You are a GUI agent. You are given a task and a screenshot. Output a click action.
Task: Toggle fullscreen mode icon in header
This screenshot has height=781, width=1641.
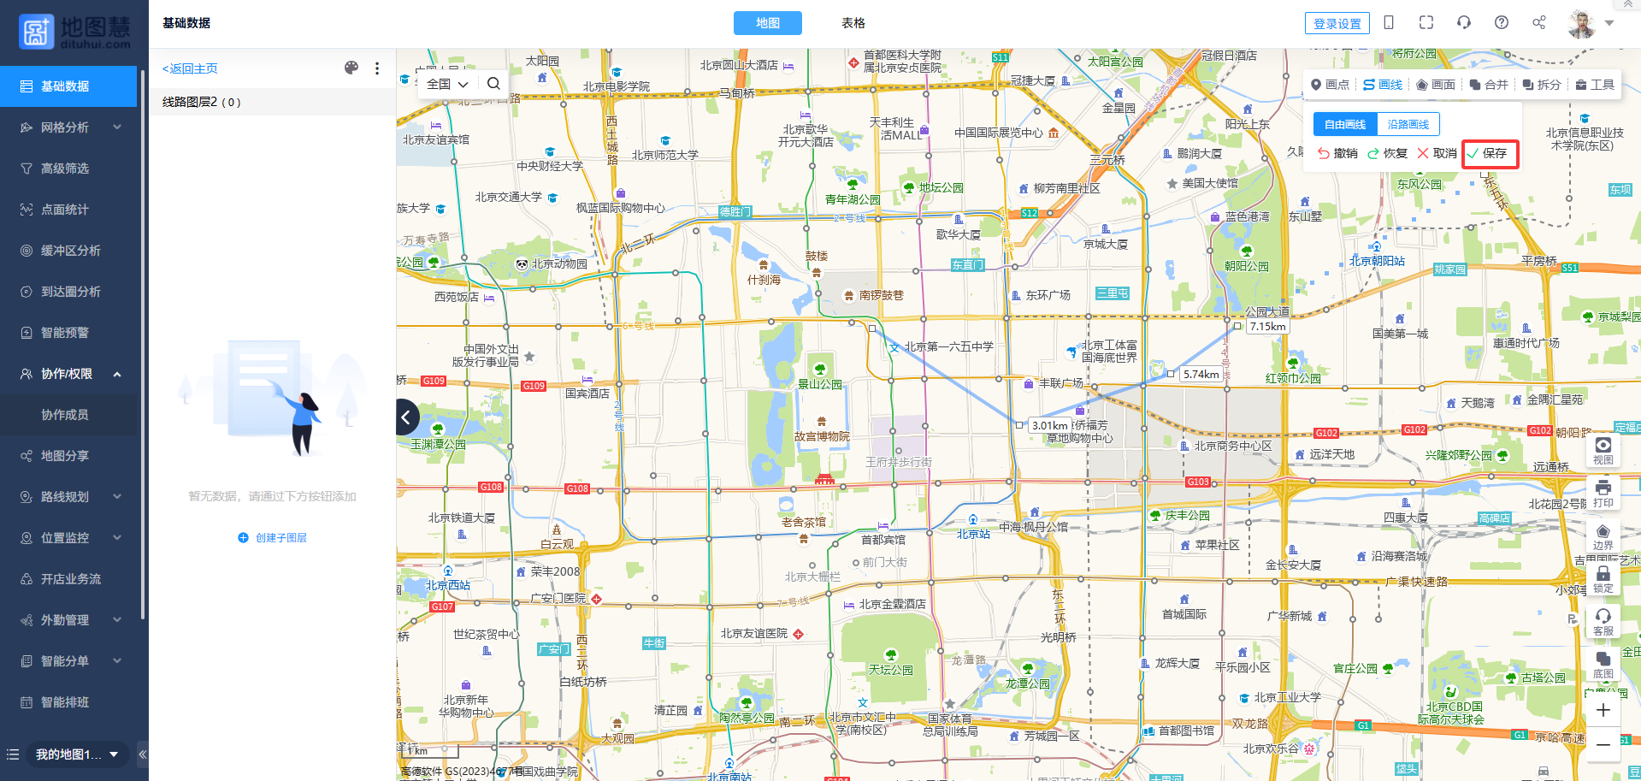click(x=1426, y=23)
